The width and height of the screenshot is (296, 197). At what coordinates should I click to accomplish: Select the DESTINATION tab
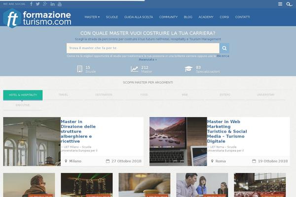104,95
